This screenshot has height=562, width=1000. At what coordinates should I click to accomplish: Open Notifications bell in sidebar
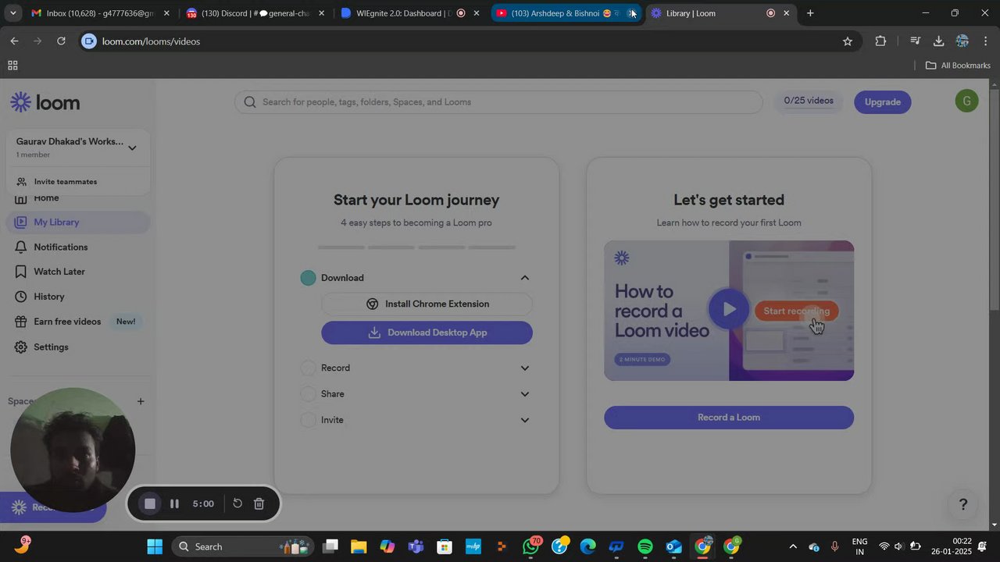pyautogui.click(x=52, y=247)
